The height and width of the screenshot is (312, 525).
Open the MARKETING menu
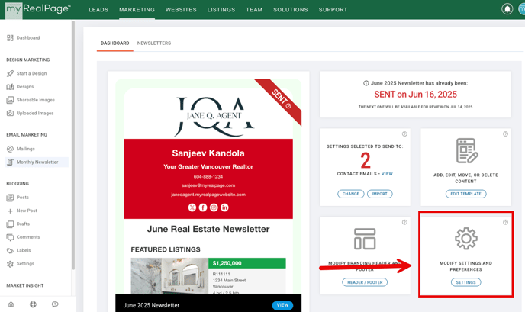[137, 10]
